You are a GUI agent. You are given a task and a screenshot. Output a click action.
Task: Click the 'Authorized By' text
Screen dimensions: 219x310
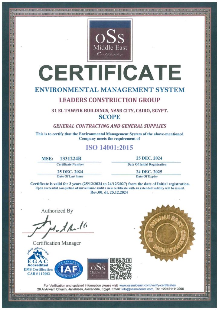click(57, 211)
